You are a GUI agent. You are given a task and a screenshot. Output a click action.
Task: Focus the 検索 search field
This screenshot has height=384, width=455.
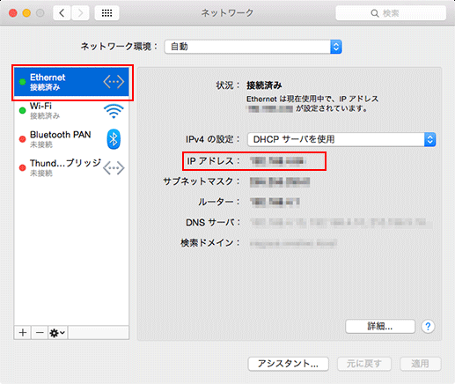tap(391, 13)
